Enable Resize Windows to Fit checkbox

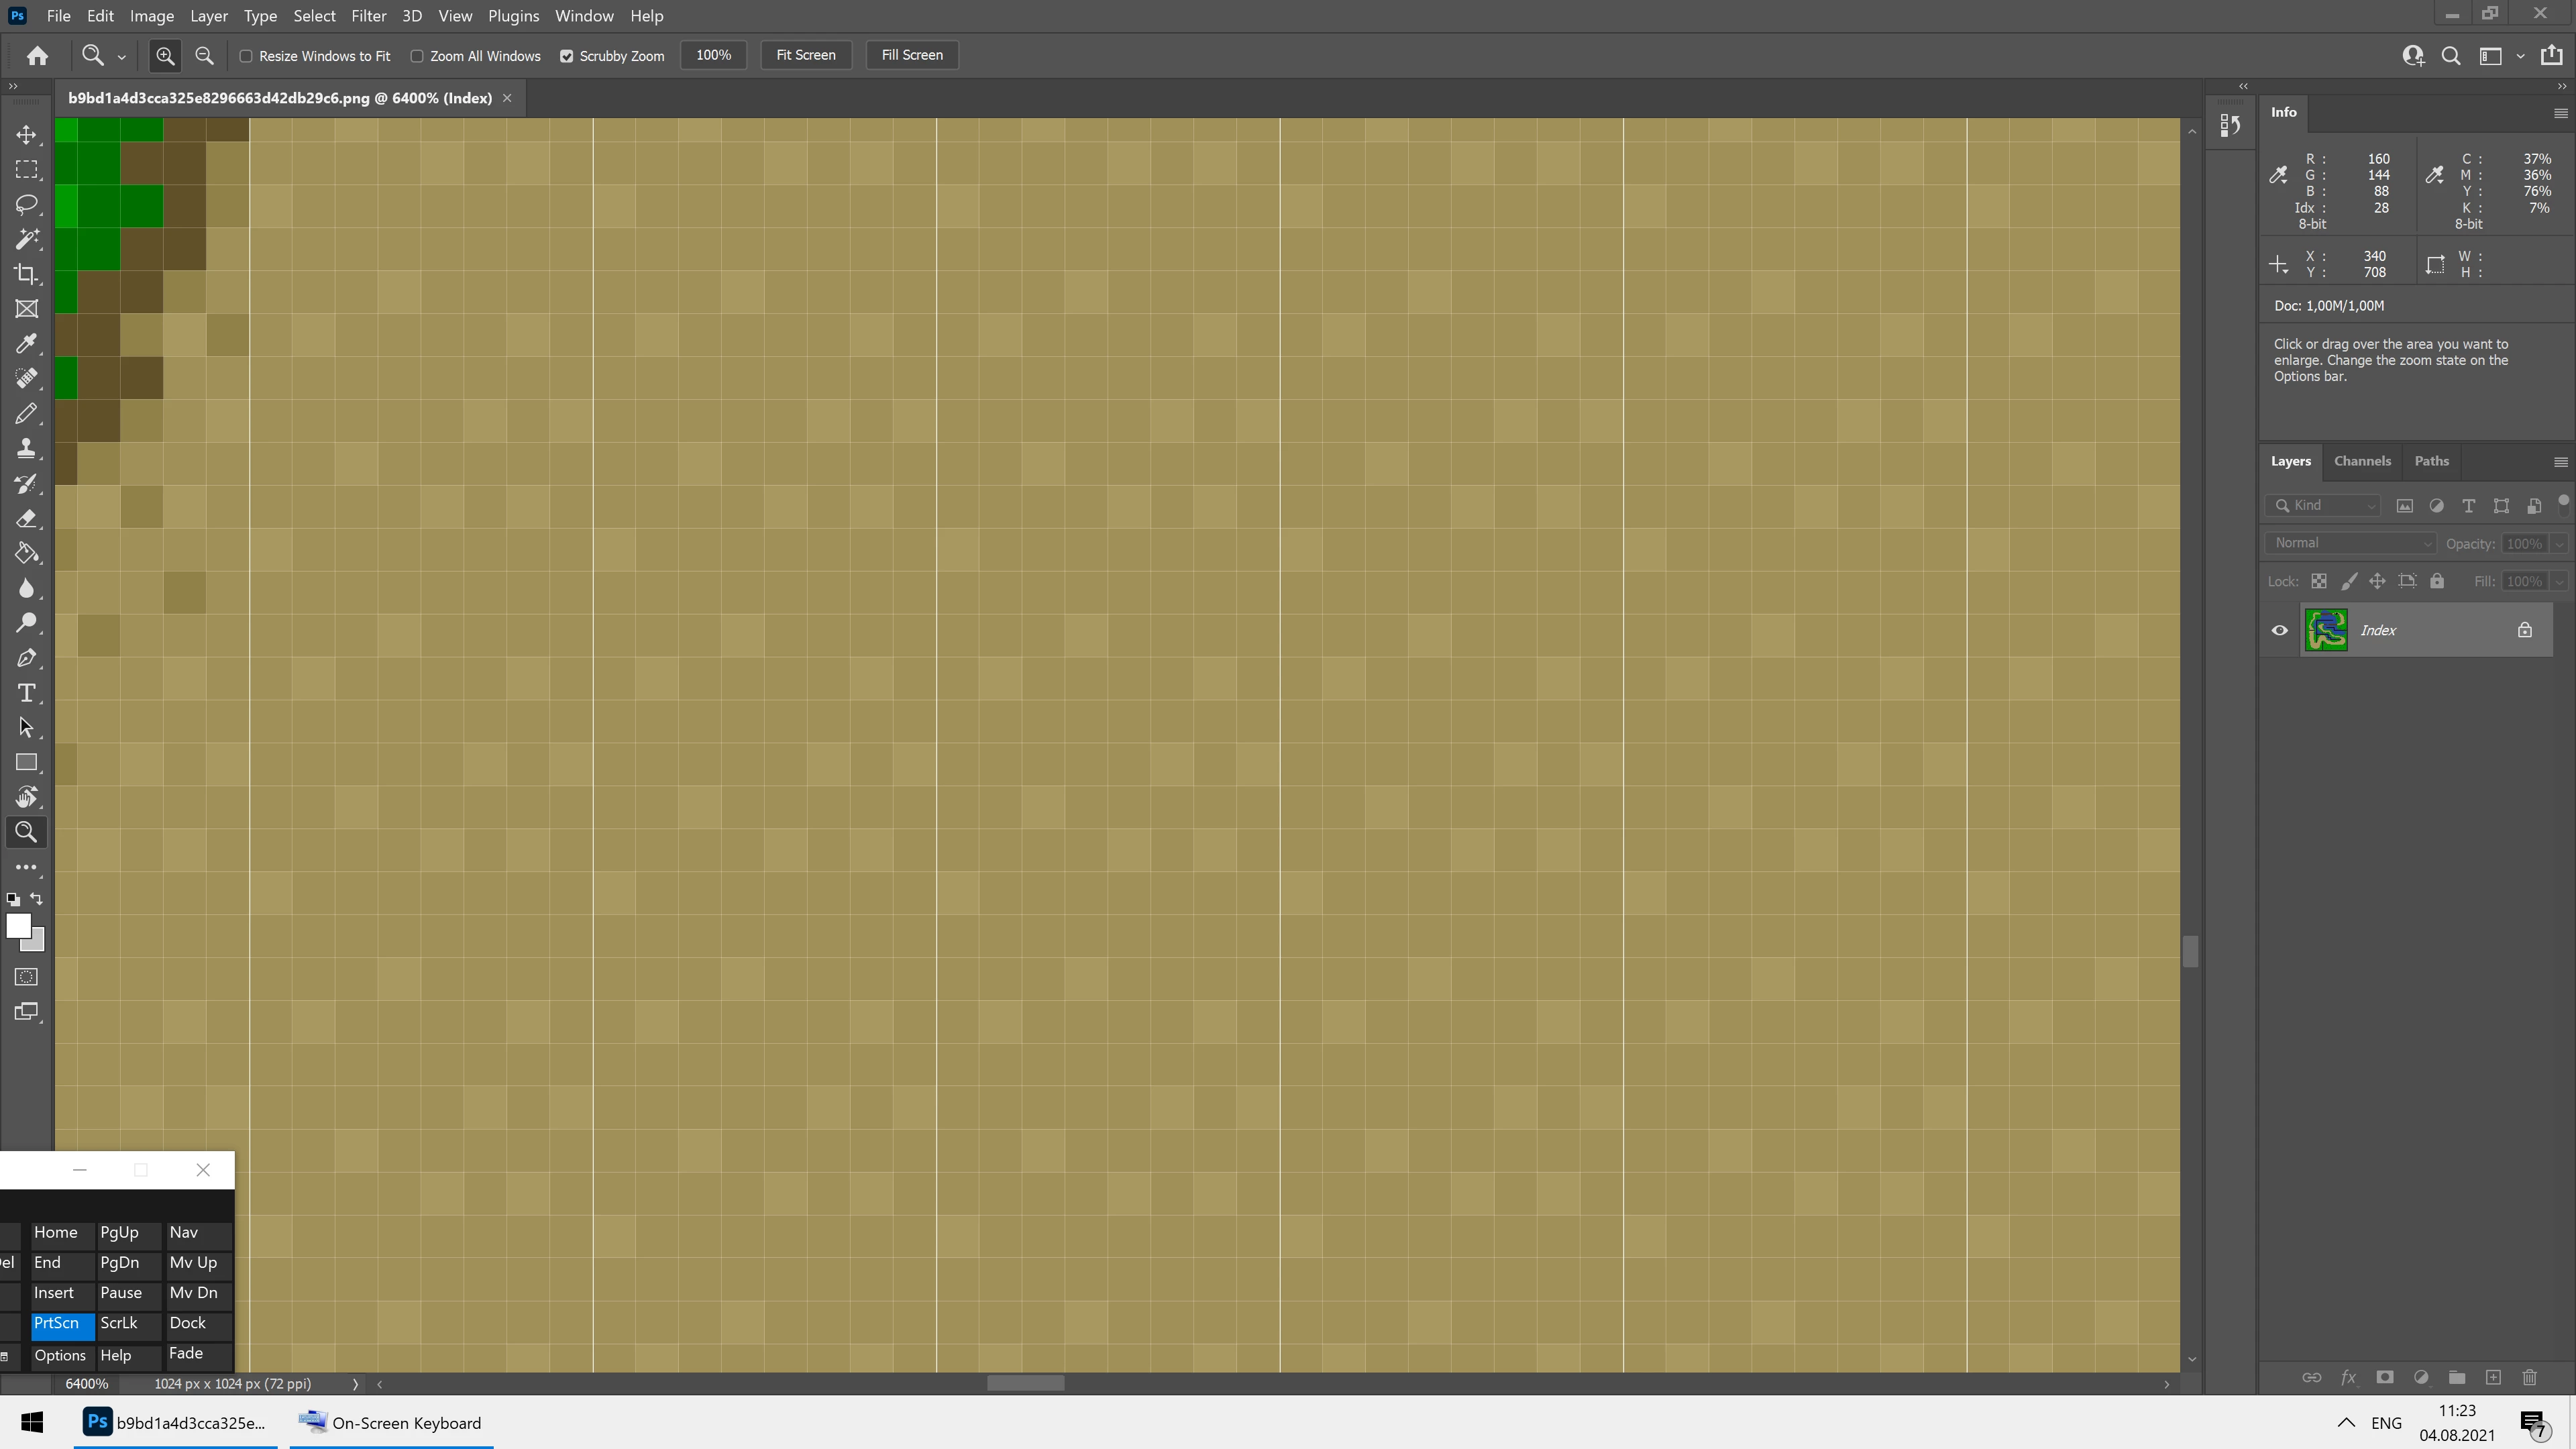(x=246, y=56)
